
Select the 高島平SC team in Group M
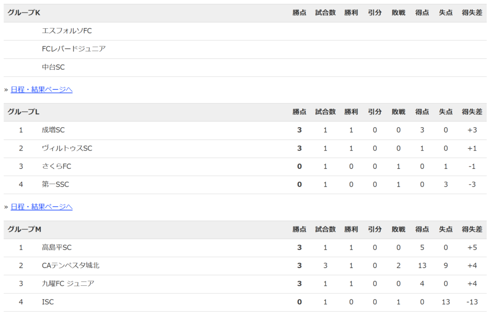click(x=56, y=248)
